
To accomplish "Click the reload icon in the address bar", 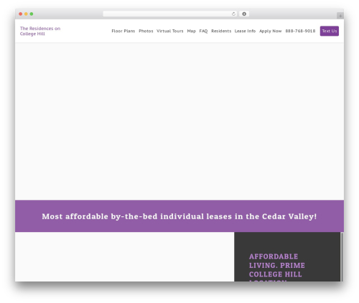I will click(233, 14).
